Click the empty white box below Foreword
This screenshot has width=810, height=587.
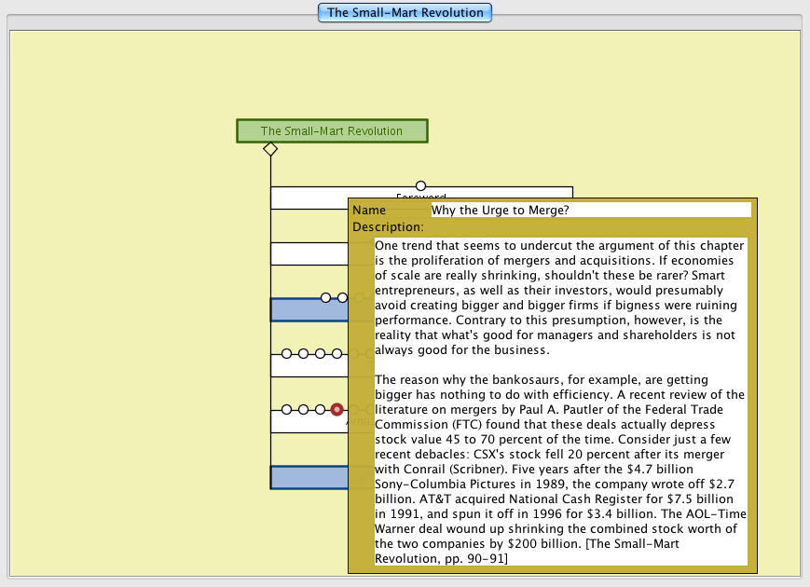309,253
